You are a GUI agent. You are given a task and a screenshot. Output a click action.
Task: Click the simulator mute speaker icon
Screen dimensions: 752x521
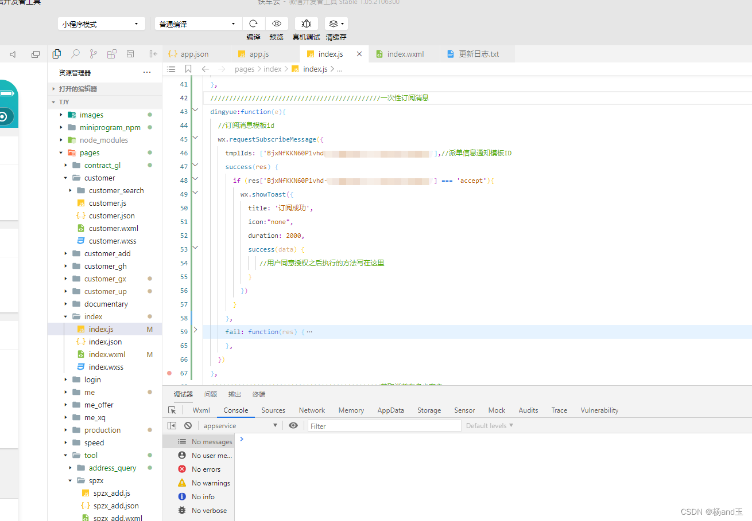pyautogui.click(x=13, y=54)
